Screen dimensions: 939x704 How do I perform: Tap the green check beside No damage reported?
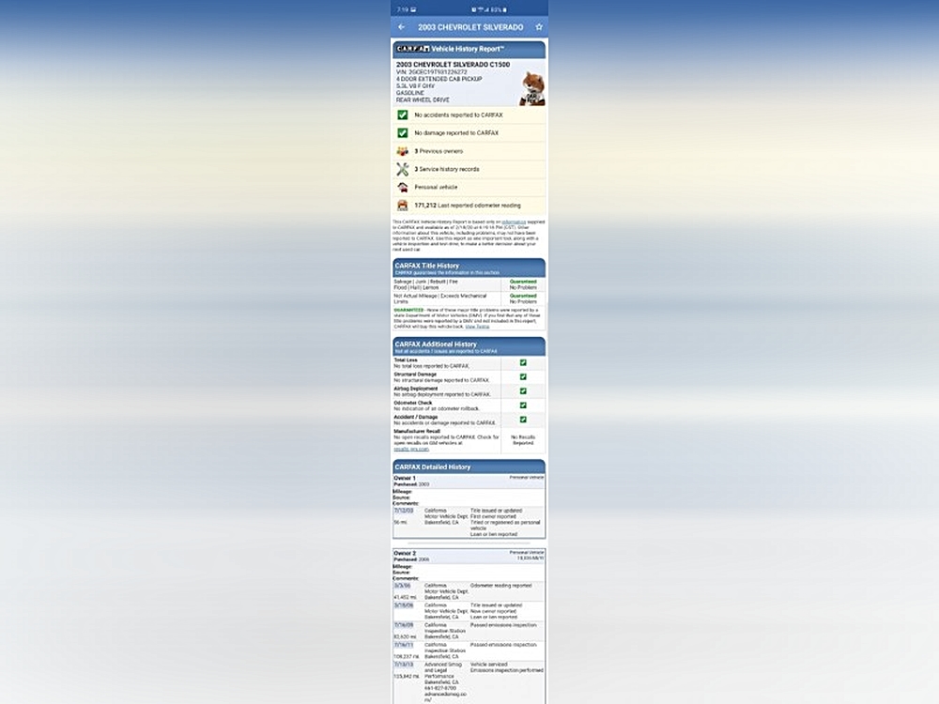[403, 133]
